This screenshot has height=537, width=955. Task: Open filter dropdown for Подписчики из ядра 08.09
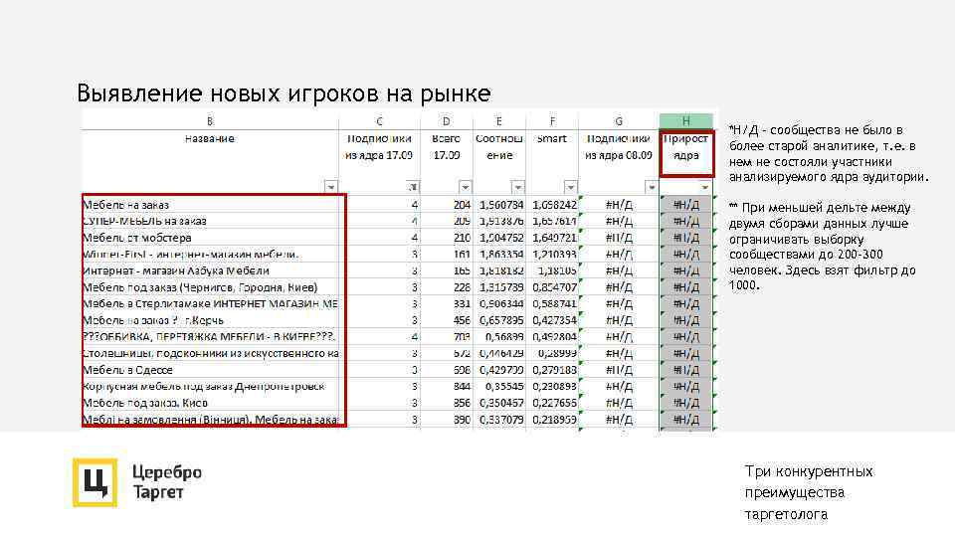tap(651, 186)
